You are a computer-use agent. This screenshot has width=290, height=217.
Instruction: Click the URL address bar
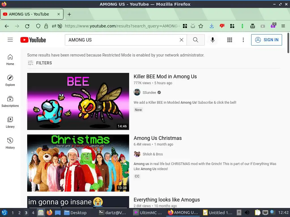[x=122, y=26]
